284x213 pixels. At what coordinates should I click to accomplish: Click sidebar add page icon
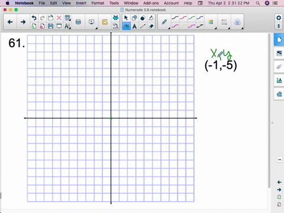[x=279, y=197]
